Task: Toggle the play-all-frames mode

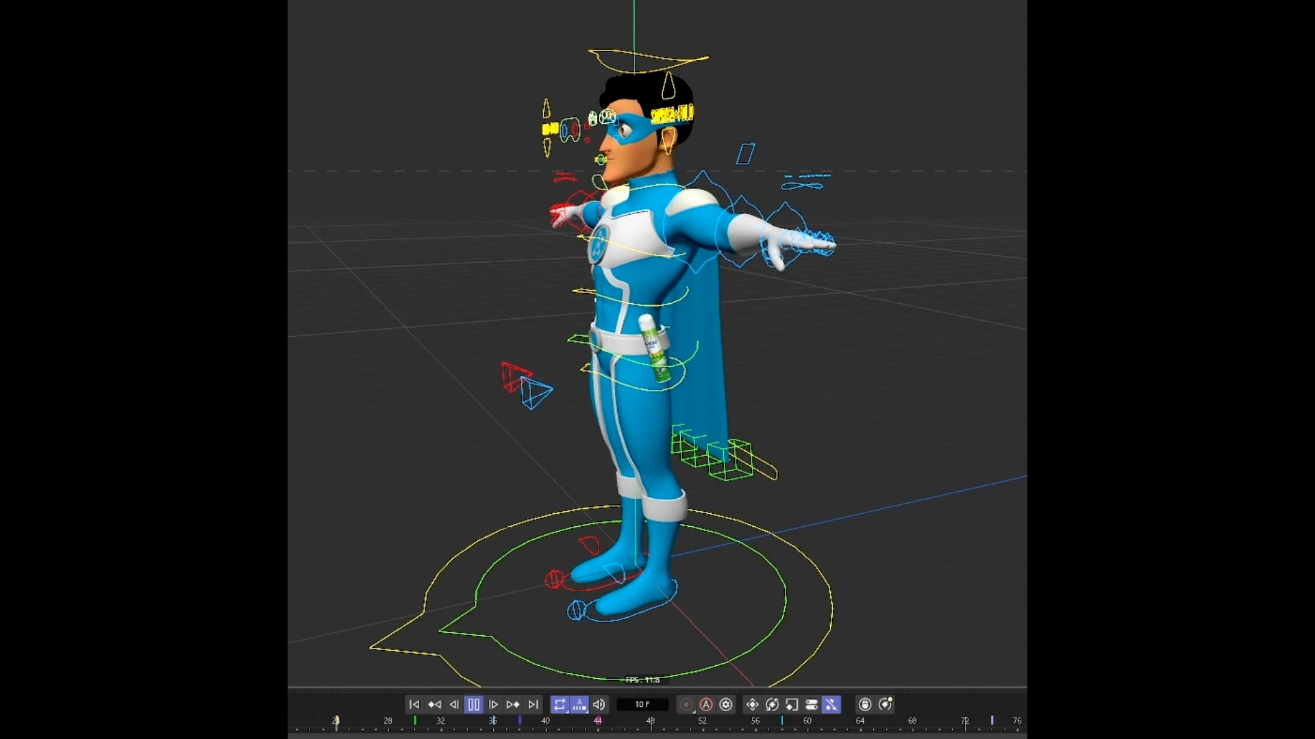Action: coord(580,705)
